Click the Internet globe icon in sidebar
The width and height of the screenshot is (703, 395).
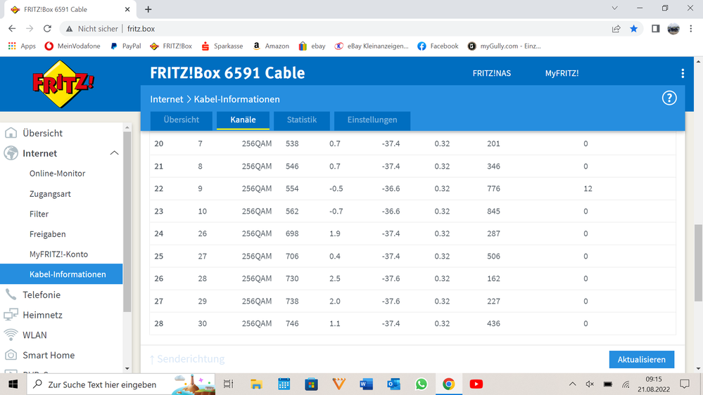click(11, 153)
